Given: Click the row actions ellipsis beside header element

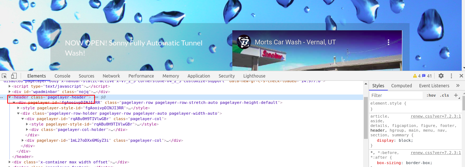Looking at the screenshot, I should point(3,97).
